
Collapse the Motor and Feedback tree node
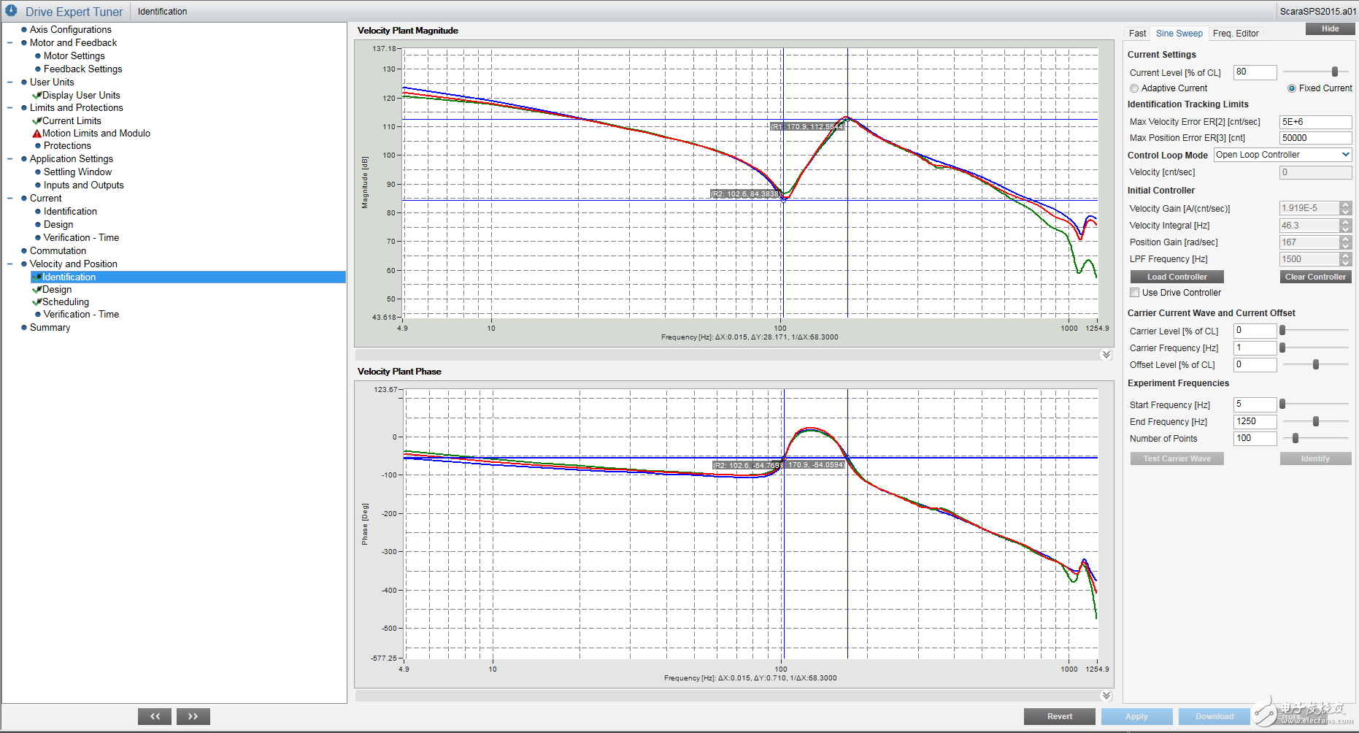10,43
